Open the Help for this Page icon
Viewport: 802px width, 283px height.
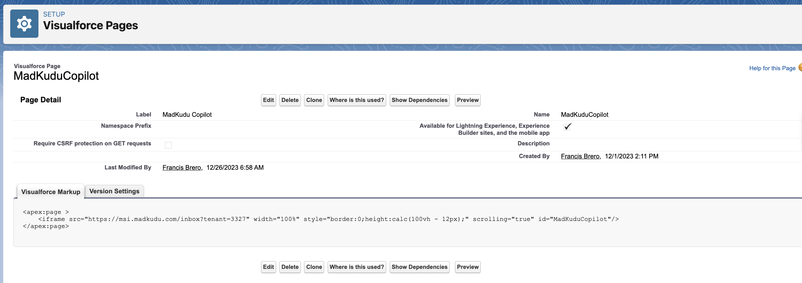click(x=800, y=67)
